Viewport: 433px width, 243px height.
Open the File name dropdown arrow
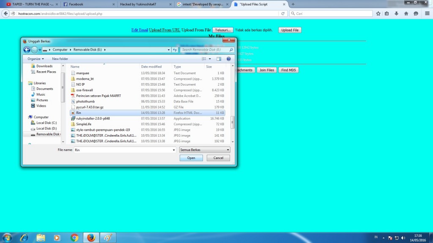click(x=174, y=150)
